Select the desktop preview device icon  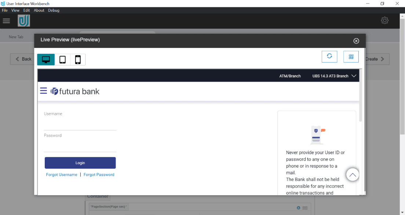click(x=45, y=59)
